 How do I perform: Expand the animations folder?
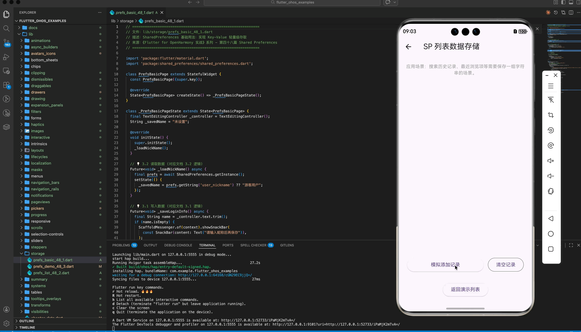coord(40,40)
